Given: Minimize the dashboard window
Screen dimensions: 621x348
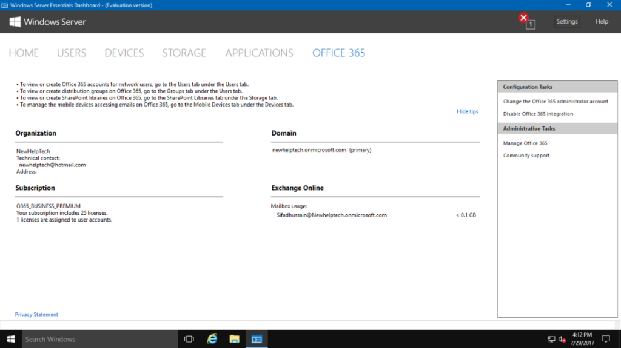Looking at the screenshot, I should [568, 5].
